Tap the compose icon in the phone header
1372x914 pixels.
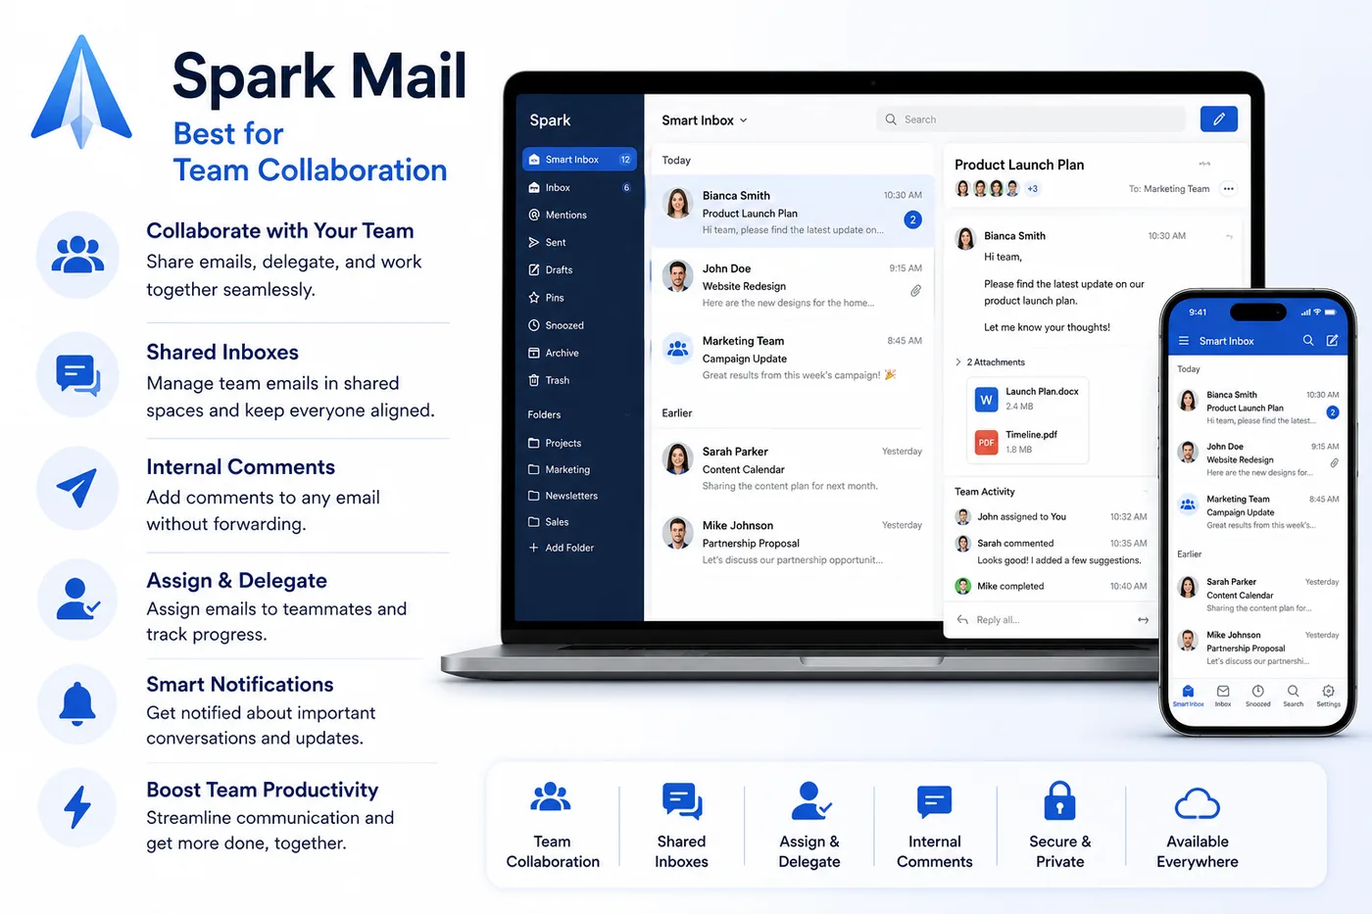coord(1332,341)
